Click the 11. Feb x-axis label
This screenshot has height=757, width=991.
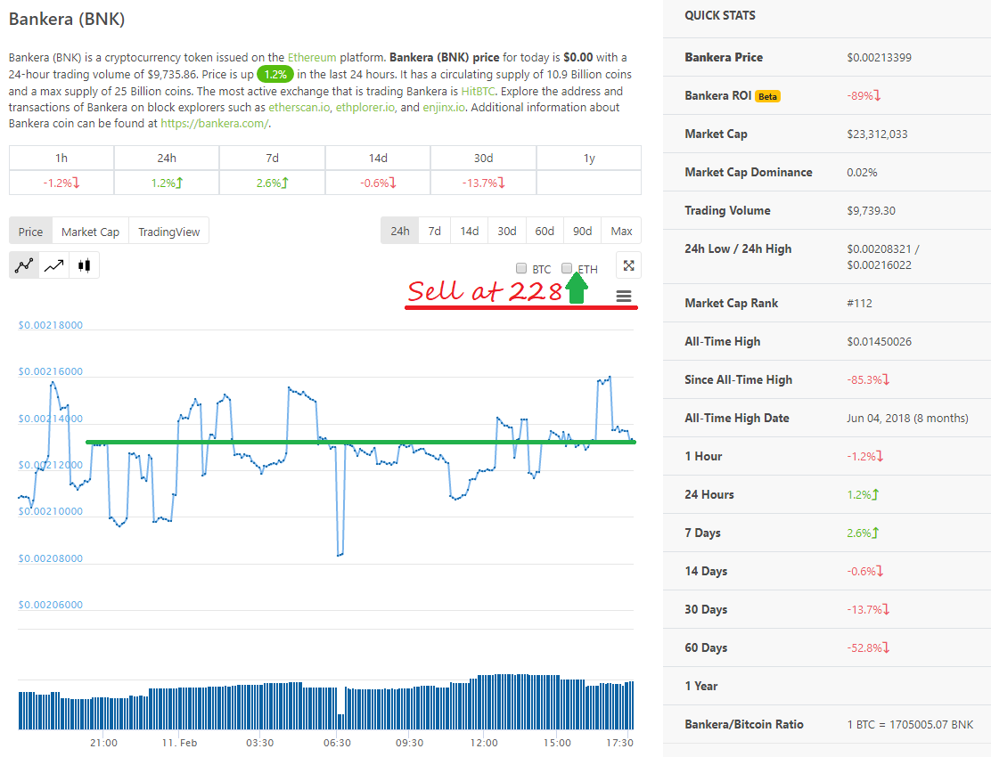(179, 743)
